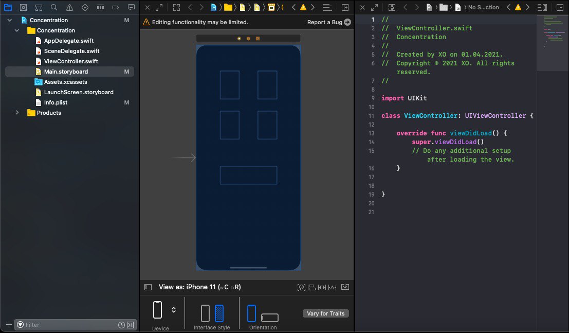Click the Align constraints icon
Screen dimensions: 569x333
click(312, 287)
